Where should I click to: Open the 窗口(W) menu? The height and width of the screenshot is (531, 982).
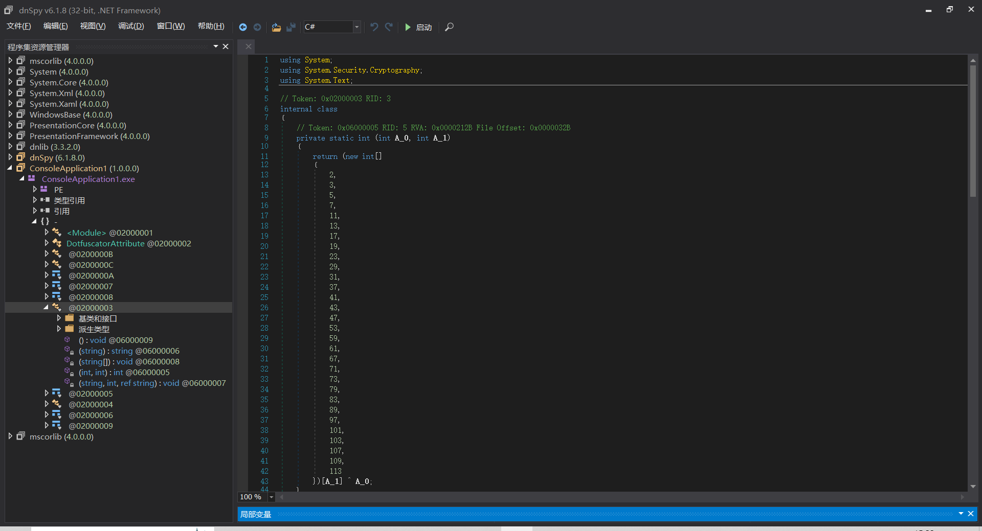171,26
